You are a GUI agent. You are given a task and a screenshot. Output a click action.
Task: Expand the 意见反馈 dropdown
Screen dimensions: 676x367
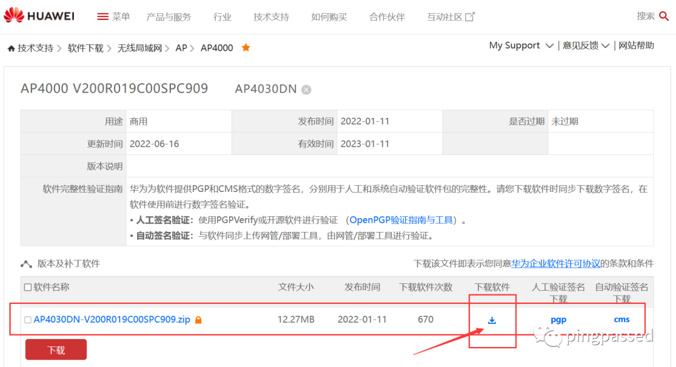(x=585, y=46)
